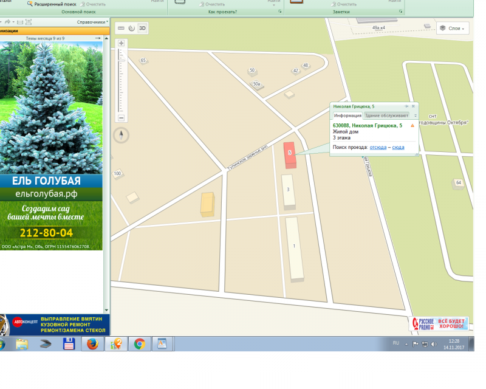The width and height of the screenshot is (486, 389).
Task: Toggle the 3D map view
Action: [x=142, y=28]
